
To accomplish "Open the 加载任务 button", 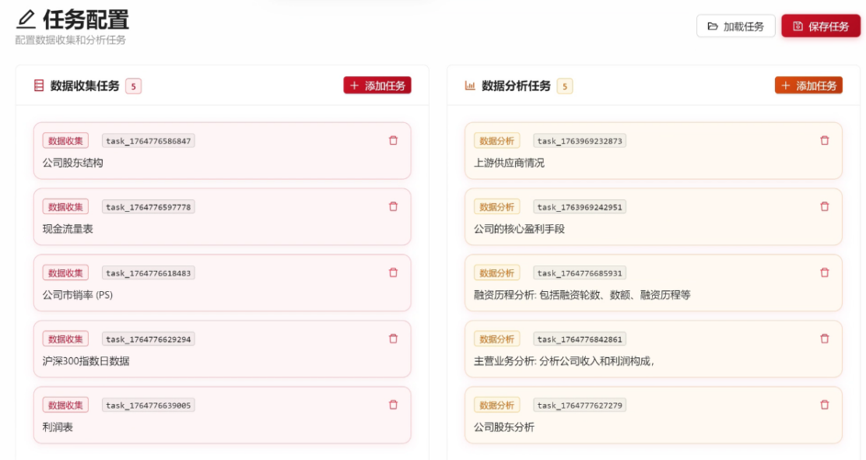I will tap(735, 26).
